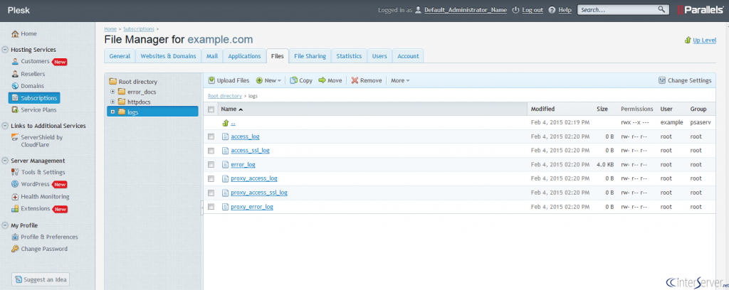Open the proxy_error_log file link

252,206
